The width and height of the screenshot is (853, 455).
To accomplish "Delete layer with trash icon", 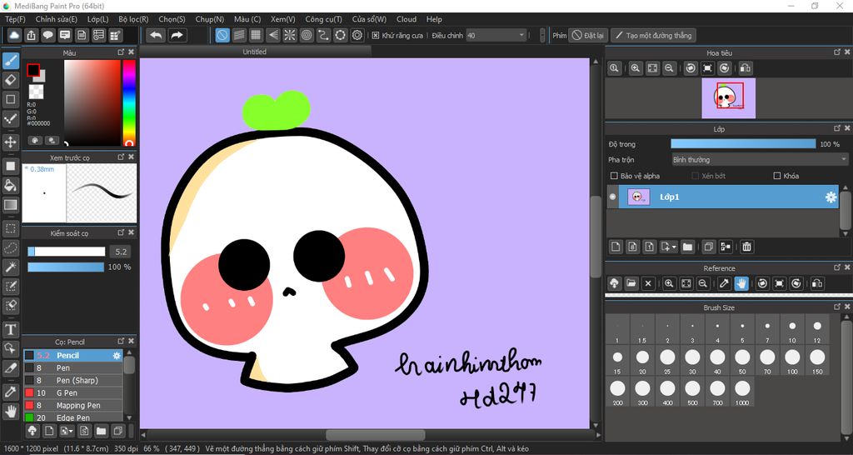I will click(x=747, y=247).
